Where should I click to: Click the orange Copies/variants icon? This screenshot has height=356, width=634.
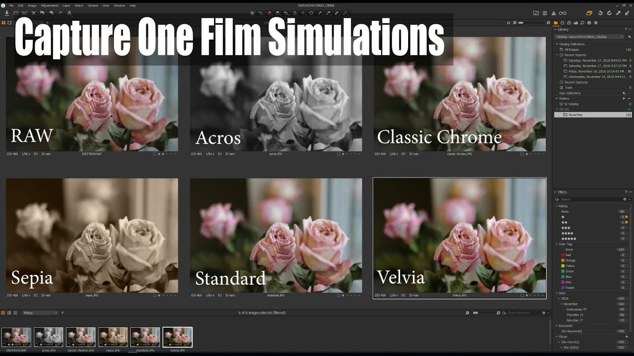coord(589,13)
